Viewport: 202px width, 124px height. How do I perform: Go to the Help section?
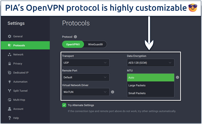click(16, 118)
